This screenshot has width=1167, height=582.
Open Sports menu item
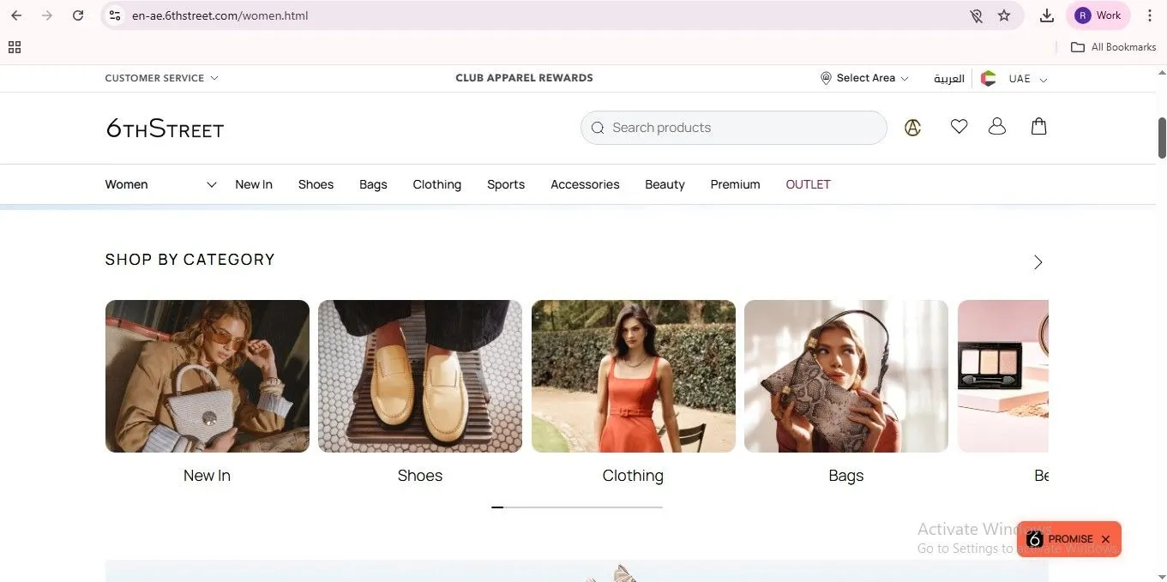(506, 184)
